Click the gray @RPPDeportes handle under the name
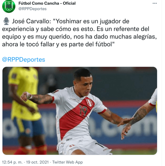 (x=32, y=9)
